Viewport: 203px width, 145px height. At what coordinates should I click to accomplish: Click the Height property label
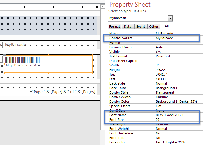click(x=115, y=70)
